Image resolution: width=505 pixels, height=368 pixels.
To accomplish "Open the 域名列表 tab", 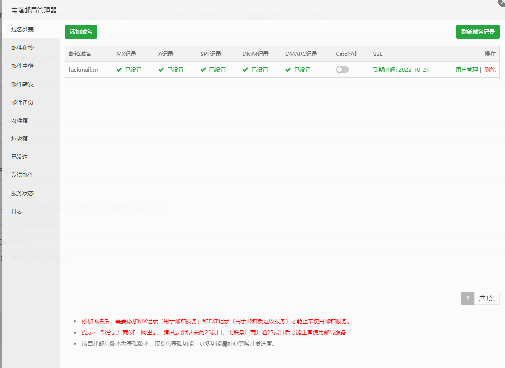I will [x=31, y=30].
